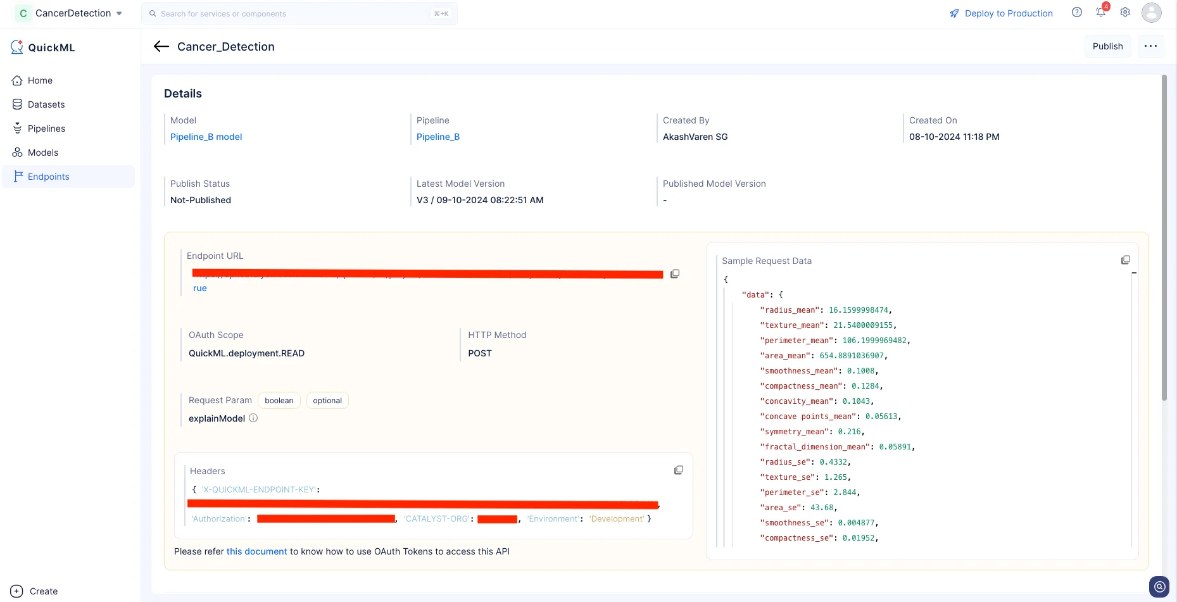Show info for explainModel parameter
Viewport: 1177px width, 602px height.
click(253, 418)
